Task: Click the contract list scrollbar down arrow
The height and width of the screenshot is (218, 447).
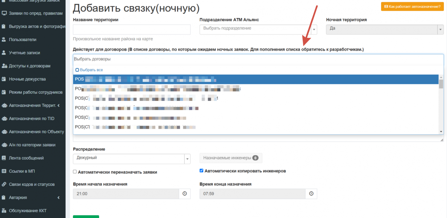Action: 441,131
